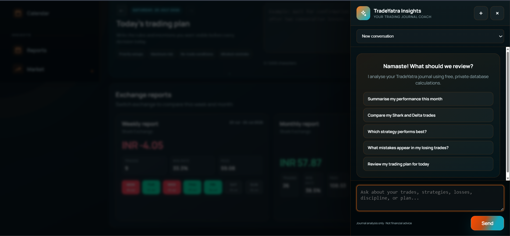Viewport: 510px width, 236px height.
Task: Close the TradeYatra Insights panel
Action: click(x=497, y=13)
